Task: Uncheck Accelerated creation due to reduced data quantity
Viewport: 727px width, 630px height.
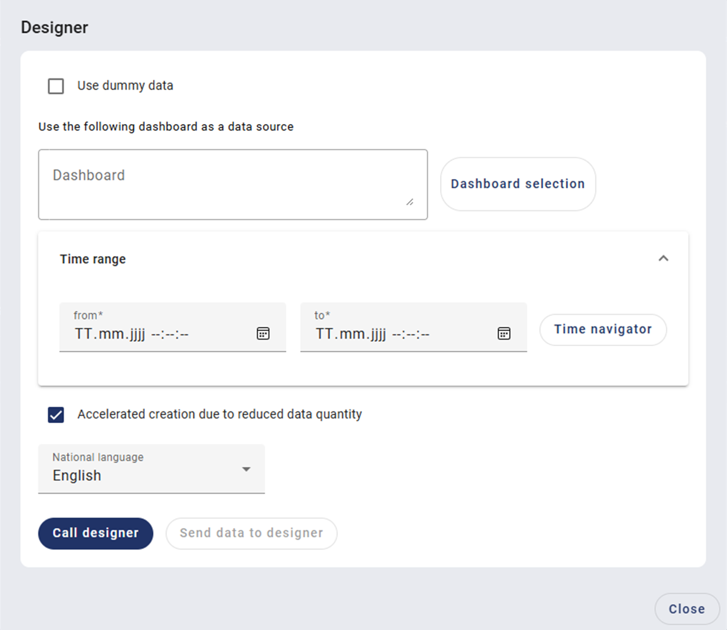Action: [x=56, y=415]
